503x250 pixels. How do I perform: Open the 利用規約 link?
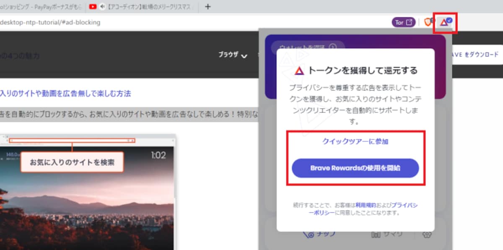coord(365,206)
